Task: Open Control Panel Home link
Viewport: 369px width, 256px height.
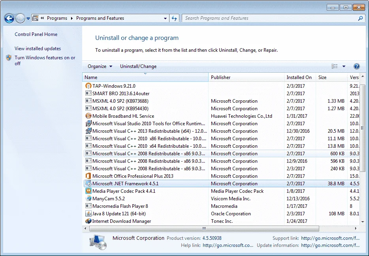Action: pos(36,34)
